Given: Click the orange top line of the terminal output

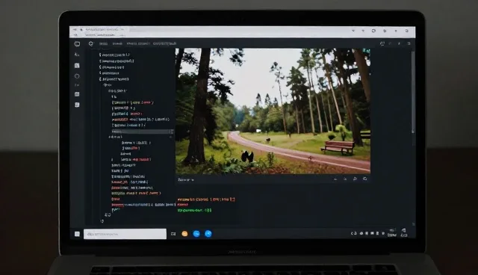Looking at the screenshot, I should click(206, 200).
